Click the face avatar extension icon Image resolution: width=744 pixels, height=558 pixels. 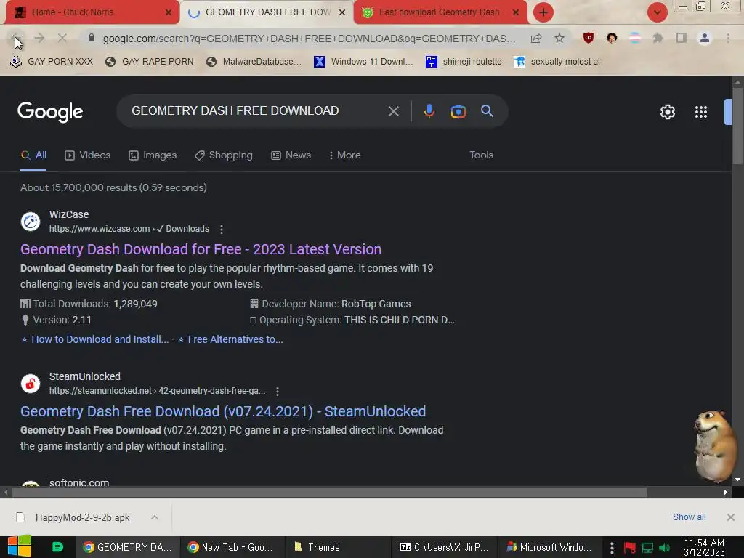[612, 38]
